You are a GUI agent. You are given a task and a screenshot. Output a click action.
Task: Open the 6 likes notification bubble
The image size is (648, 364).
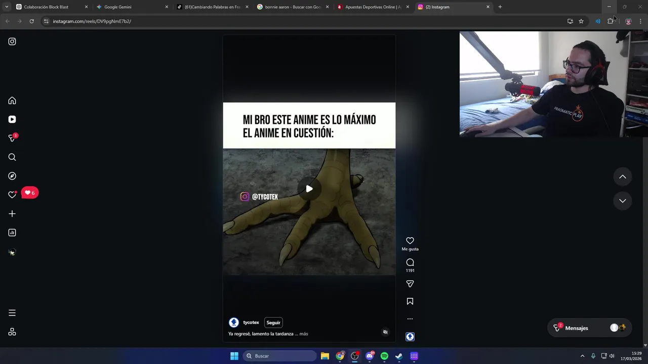point(30,193)
